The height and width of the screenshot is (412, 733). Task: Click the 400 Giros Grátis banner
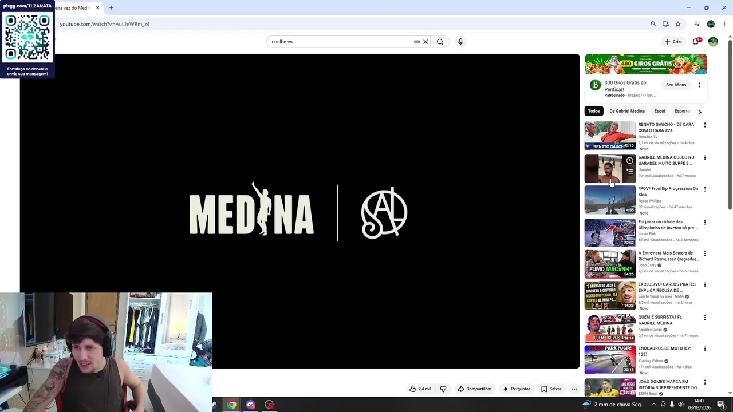click(645, 64)
